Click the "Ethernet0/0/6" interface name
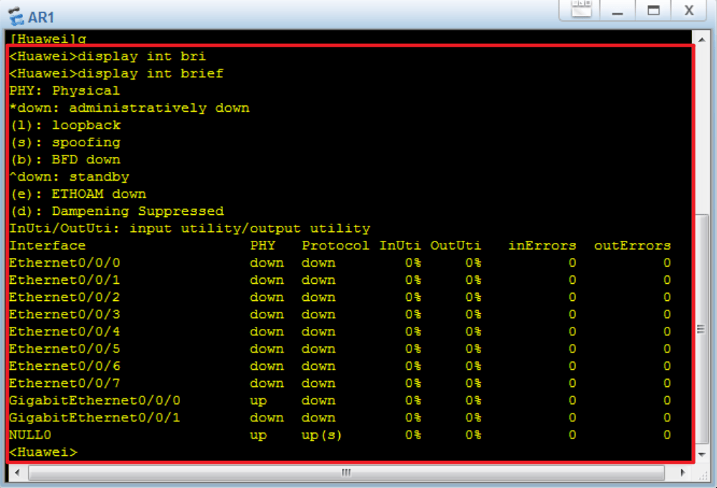This screenshot has height=488, width=717. [65, 366]
